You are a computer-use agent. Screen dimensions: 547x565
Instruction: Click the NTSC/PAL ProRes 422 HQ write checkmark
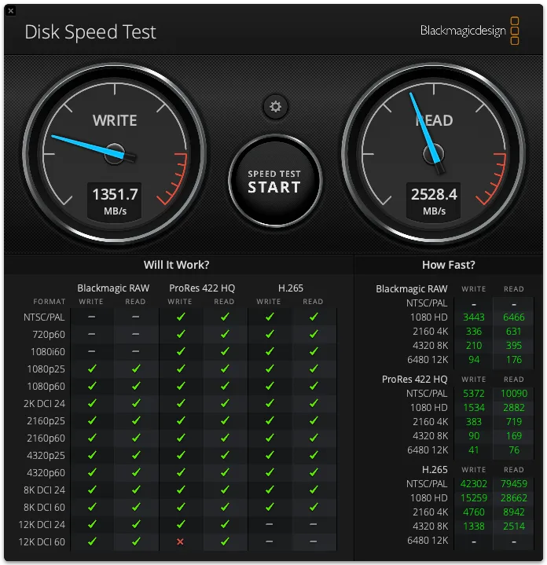(181, 317)
